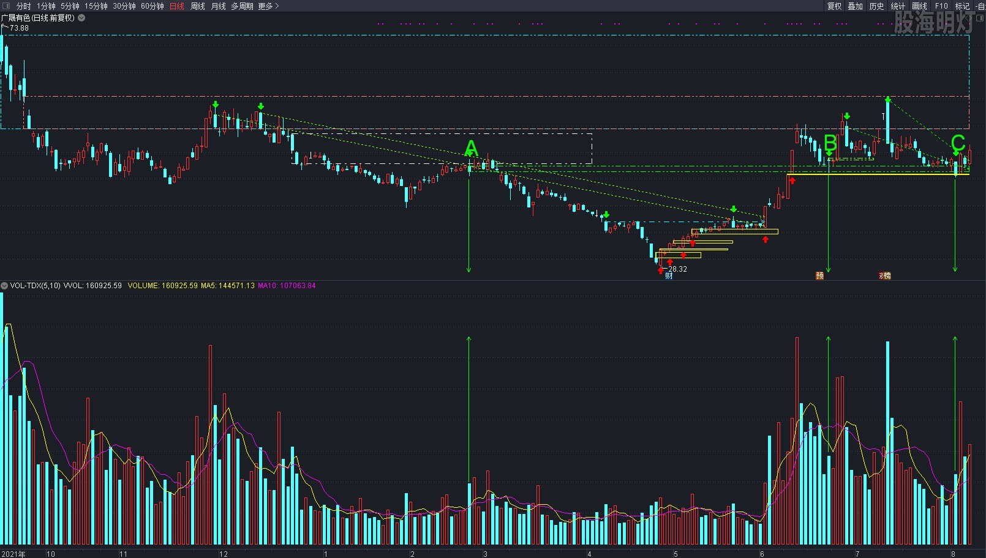Click the 73.88 high price label
986x558 pixels.
tap(19, 28)
